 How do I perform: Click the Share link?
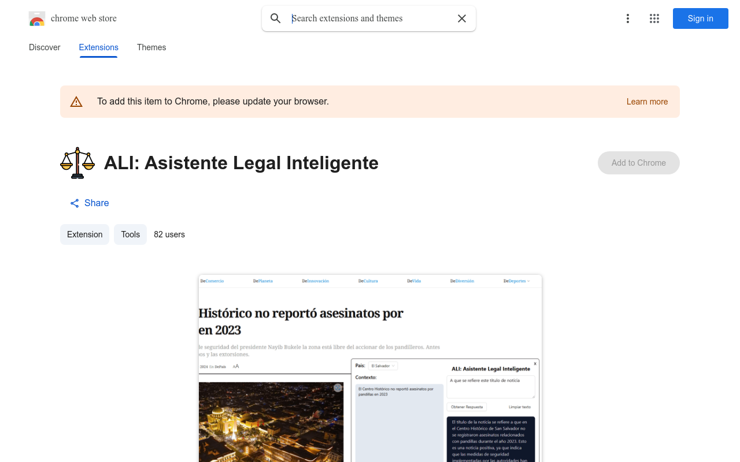[x=90, y=203]
